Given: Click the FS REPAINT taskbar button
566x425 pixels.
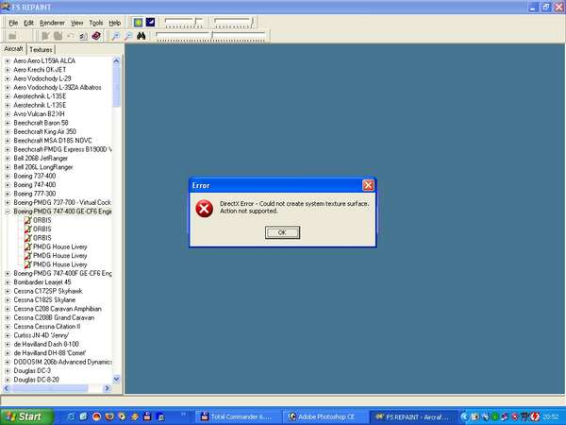Looking at the screenshot, I should click(x=414, y=416).
